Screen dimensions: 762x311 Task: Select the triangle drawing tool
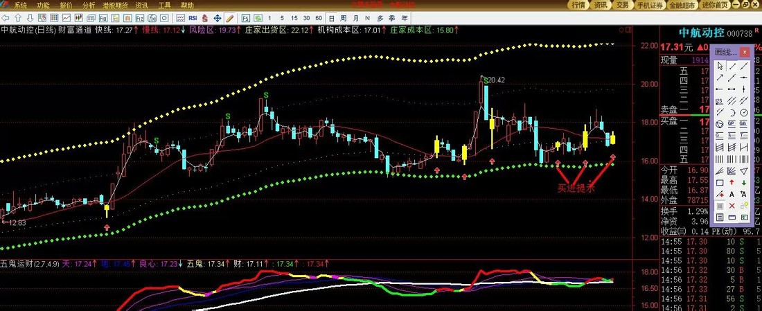click(743, 170)
